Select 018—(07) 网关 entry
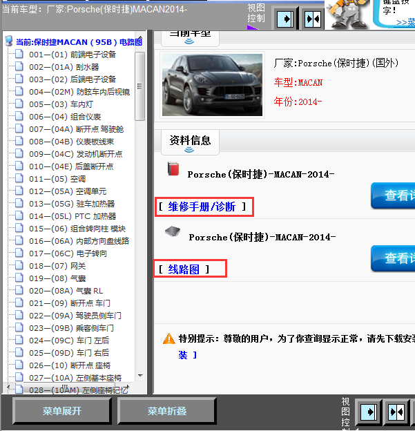The width and height of the screenshot is (415, 431). [x=57, y=266]
